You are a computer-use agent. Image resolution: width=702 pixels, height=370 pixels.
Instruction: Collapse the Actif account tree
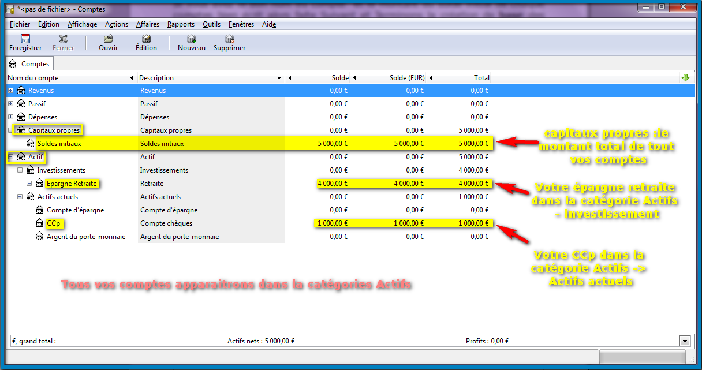coord(10,157)
